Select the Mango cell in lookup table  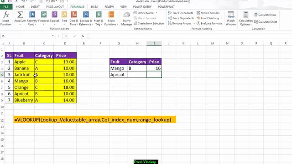pyautogui.click(x=119, y=68)
